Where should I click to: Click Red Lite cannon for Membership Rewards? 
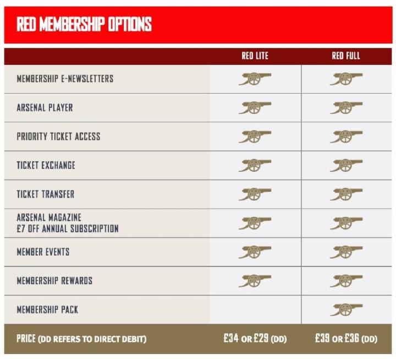(x=255, y=281)
